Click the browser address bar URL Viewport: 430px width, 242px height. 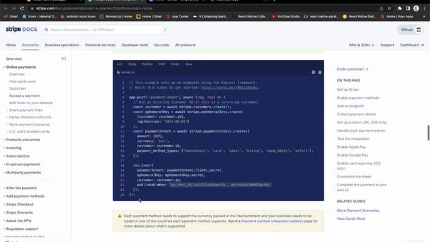tap(94, 9)
